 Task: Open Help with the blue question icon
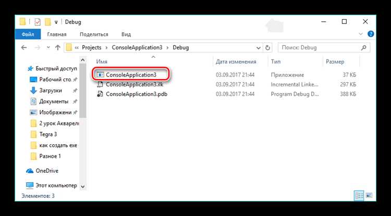tap(371, 34)
